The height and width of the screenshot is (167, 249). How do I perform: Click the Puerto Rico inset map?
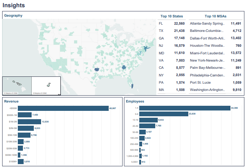click(48, 85)
